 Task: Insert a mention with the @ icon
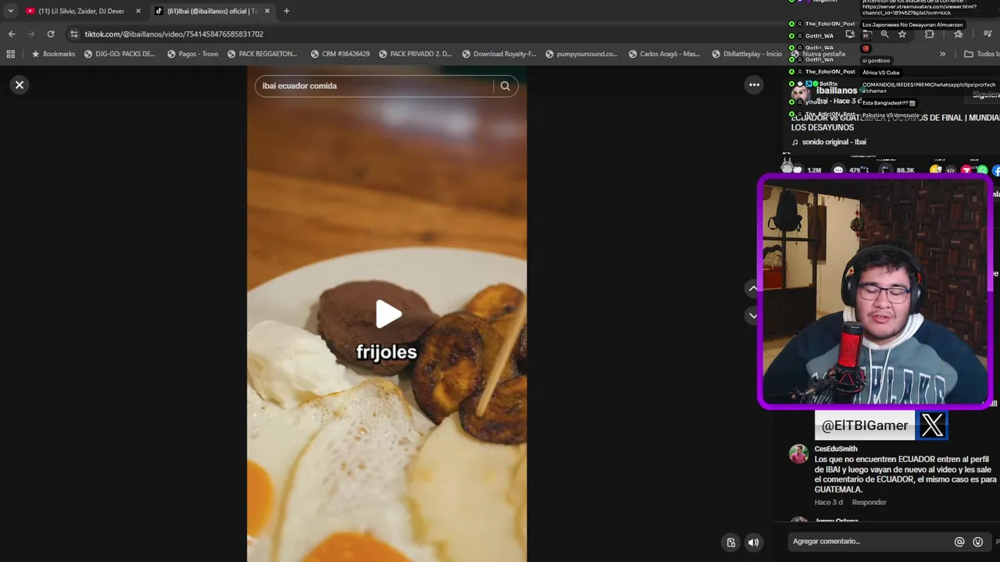(959, 542)
